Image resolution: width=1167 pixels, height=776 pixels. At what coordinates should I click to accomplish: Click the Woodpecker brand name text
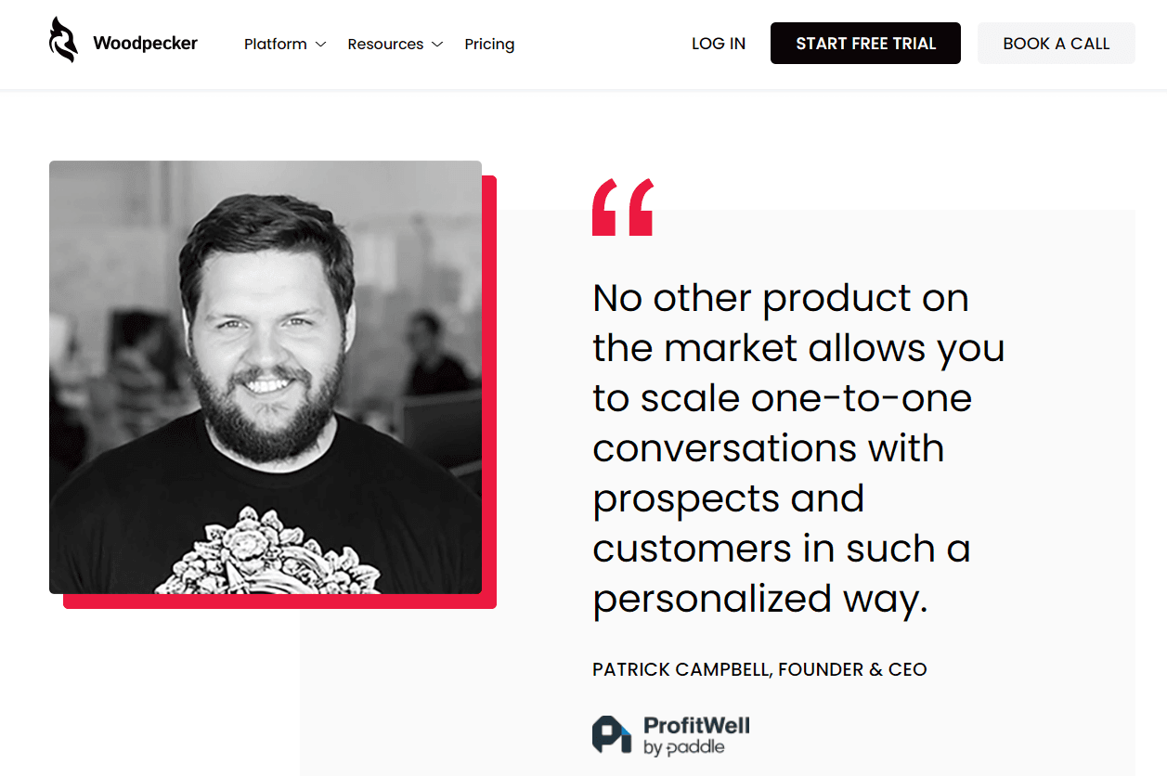click(146, 44)
